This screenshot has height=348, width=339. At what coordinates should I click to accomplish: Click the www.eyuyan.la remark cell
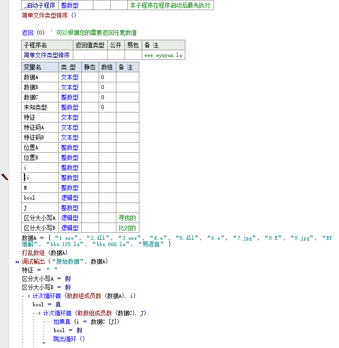tap(163, 55)
